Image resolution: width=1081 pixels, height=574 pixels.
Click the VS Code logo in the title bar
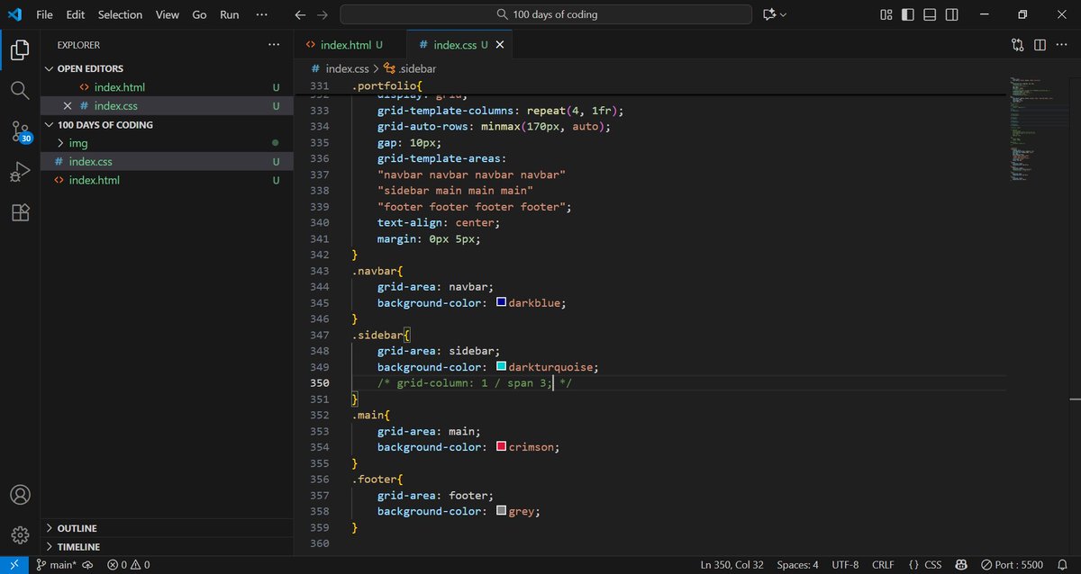14,14
